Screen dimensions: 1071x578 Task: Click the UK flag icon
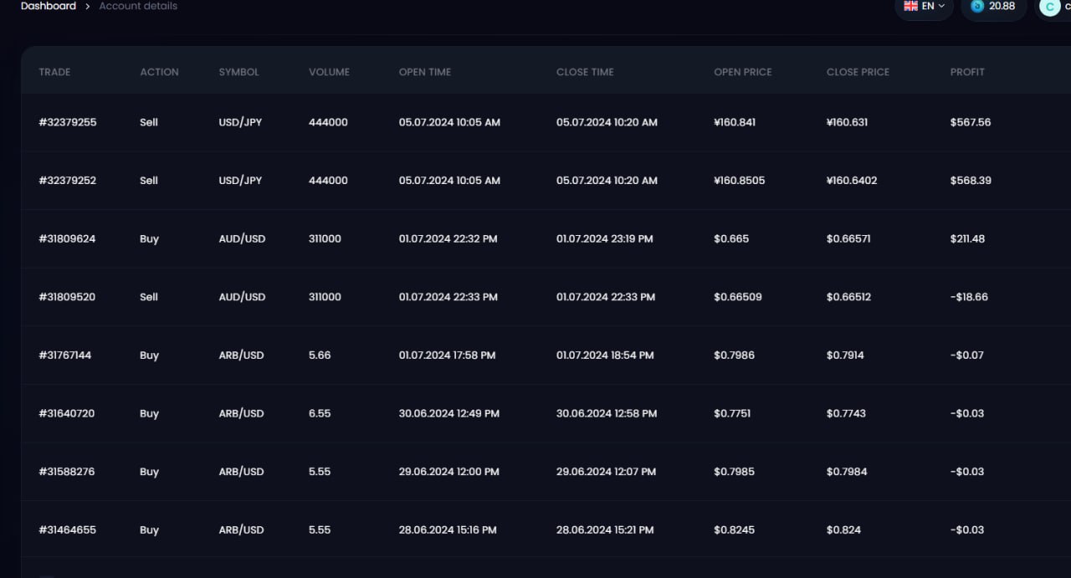[x=911, y=6]
